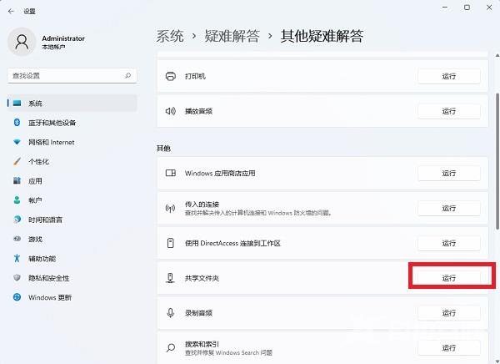Click the Windows Store apps icon
This screenshot has height=364, width=500.
tap(171, 173)
